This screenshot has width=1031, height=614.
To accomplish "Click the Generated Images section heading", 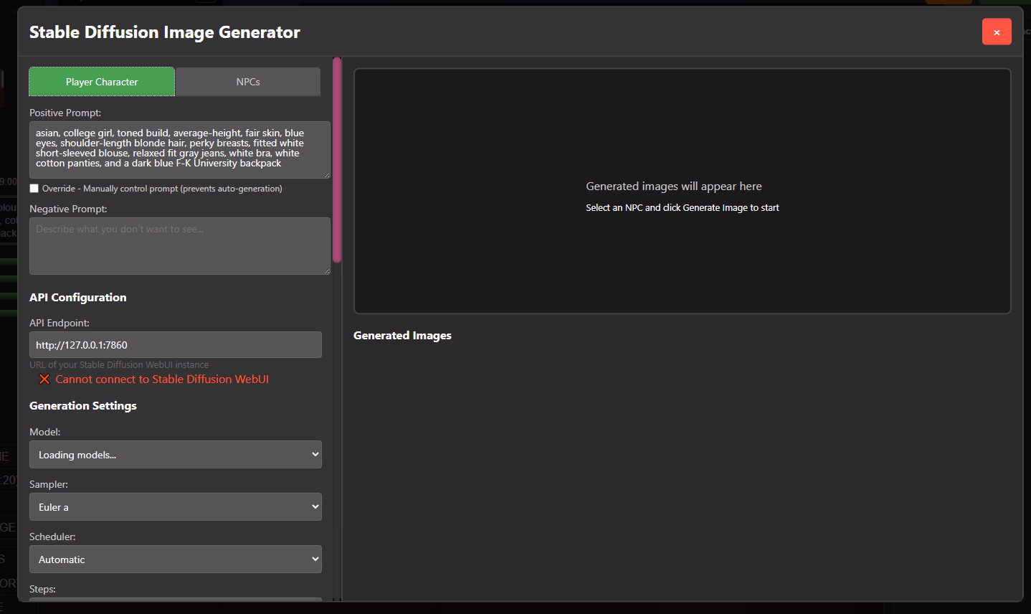I will pos(402,336).
